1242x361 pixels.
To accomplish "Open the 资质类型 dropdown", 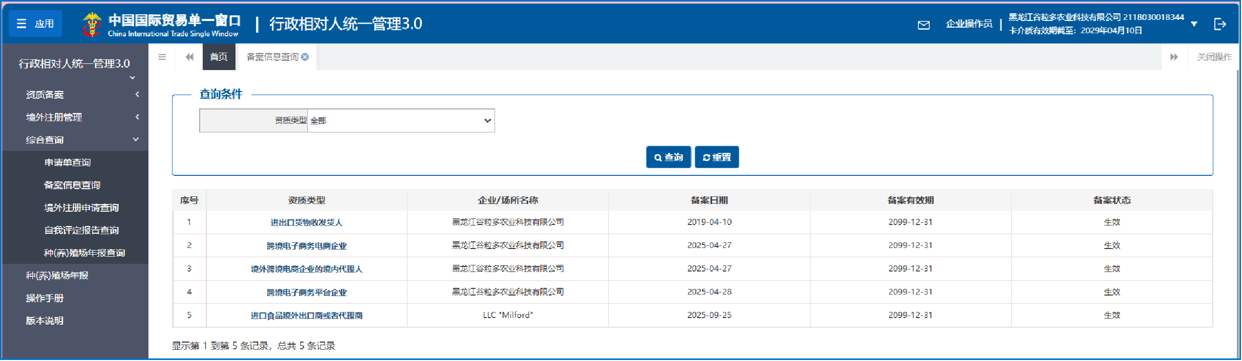I will (400, 121).
